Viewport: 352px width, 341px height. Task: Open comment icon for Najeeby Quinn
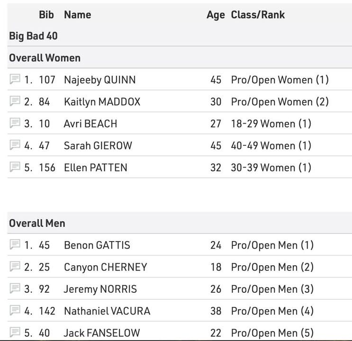[15, 79]
